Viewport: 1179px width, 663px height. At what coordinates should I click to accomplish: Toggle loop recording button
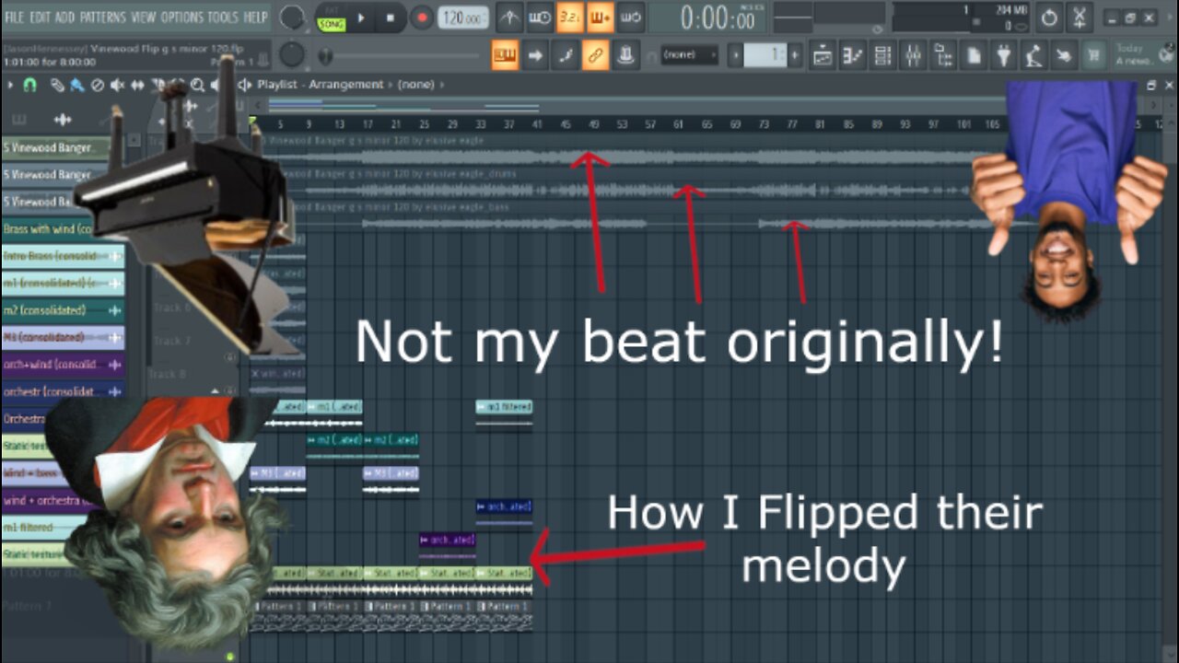point(630,17)
